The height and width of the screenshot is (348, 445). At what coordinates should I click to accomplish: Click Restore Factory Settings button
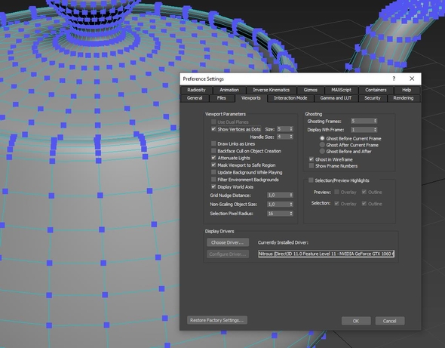217,320
